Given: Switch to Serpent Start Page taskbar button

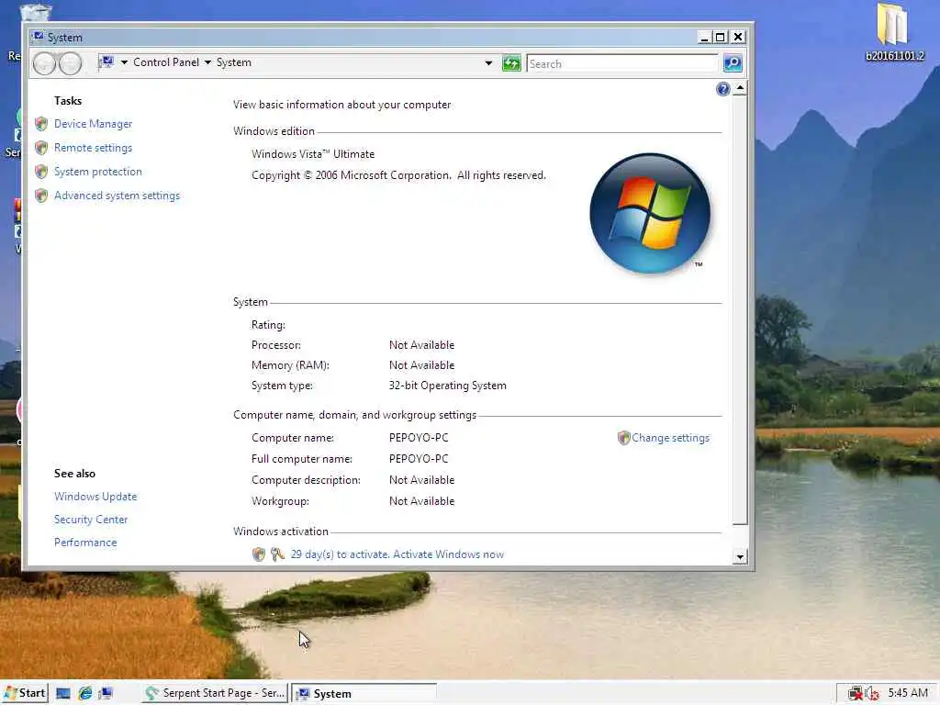Looking at the screenshot, I should point(216,693).
